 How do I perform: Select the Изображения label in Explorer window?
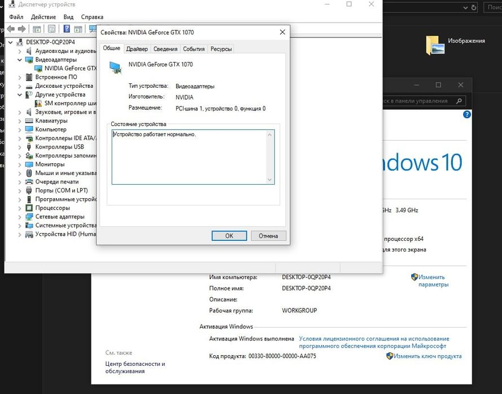(x=466, y=41)
